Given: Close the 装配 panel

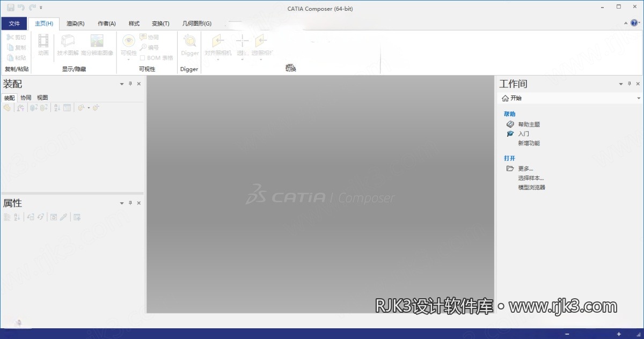Looking at the screenshot, I should (139, 84).
